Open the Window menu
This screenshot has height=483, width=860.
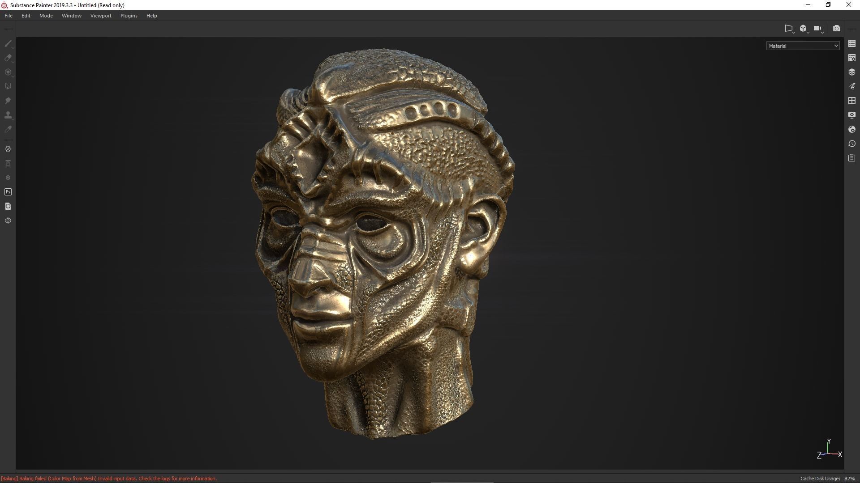tap(72, 16)
